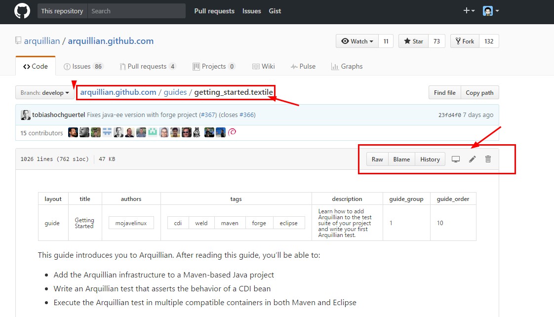Viewport: 554px width, 317px height.
Task: Select the guide_order column header
Action: coord(453,199)
